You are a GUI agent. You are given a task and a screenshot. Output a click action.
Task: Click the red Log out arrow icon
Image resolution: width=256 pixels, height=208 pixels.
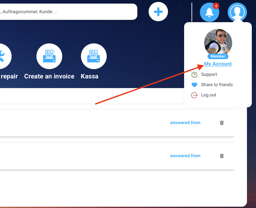pos(194,95)
